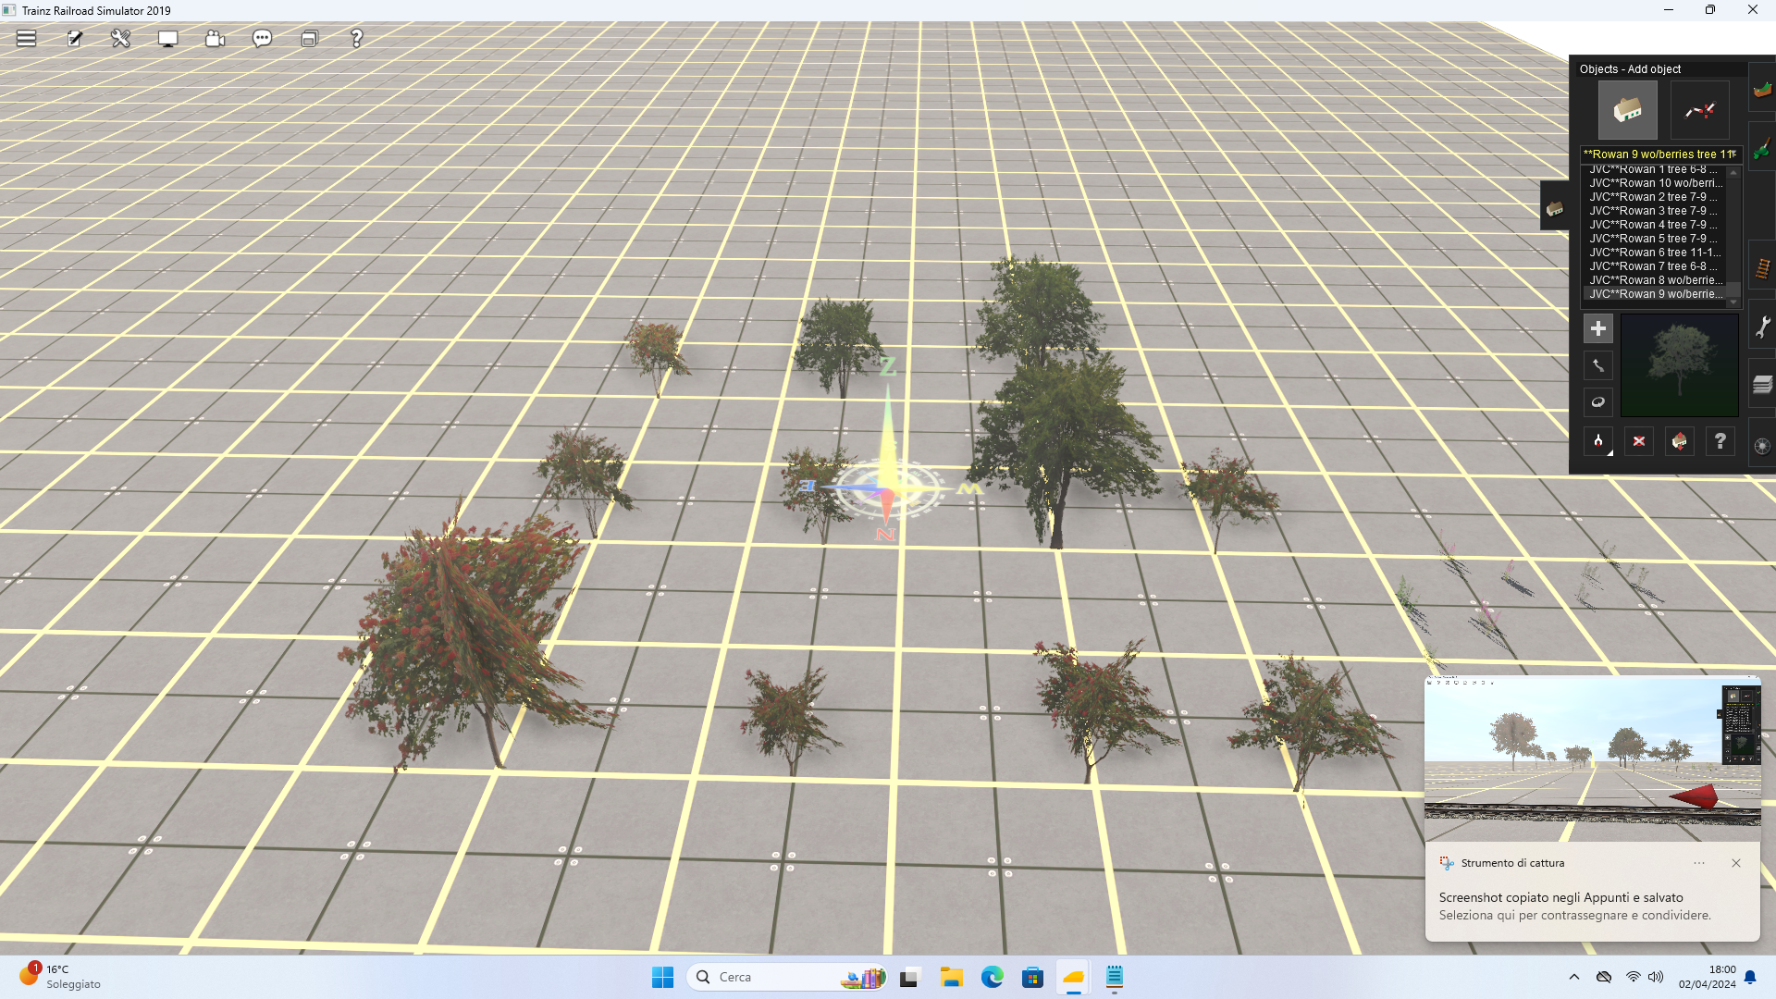Image resolution: width=1776 pixels, height=999 pixels.
Task: Click the compass rose in the viewport
Action: click(886, 488)
